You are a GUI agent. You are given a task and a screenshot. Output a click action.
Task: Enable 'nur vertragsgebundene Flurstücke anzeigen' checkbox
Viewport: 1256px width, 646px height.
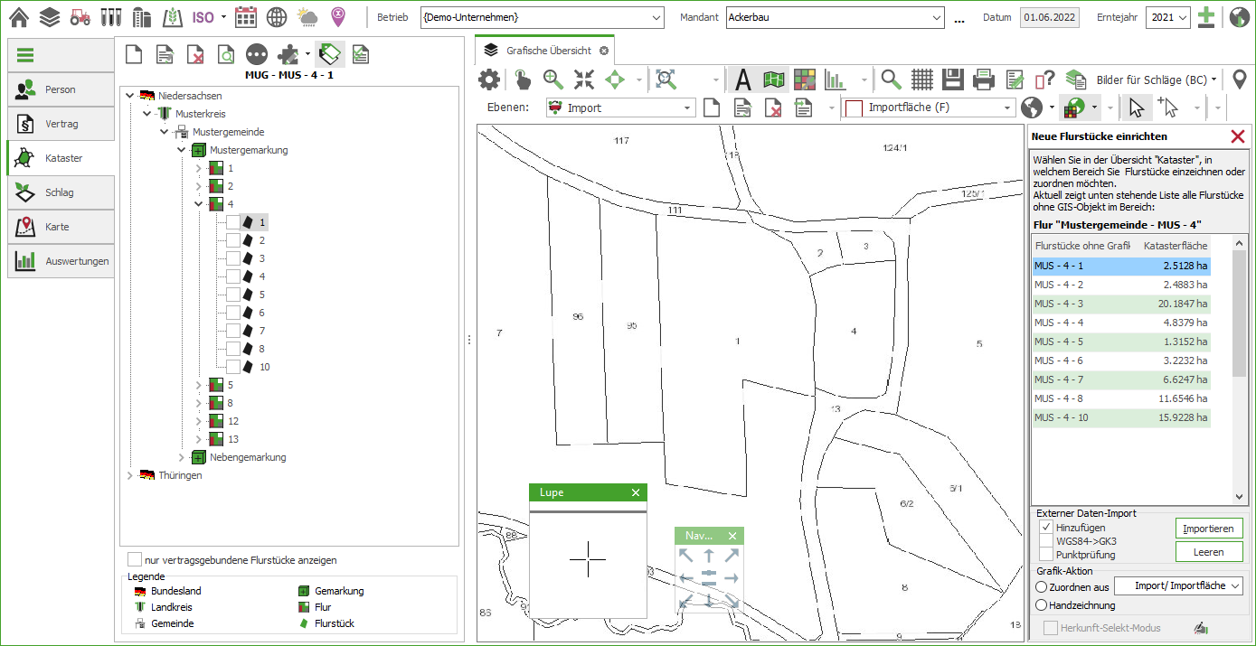point(135,560)
